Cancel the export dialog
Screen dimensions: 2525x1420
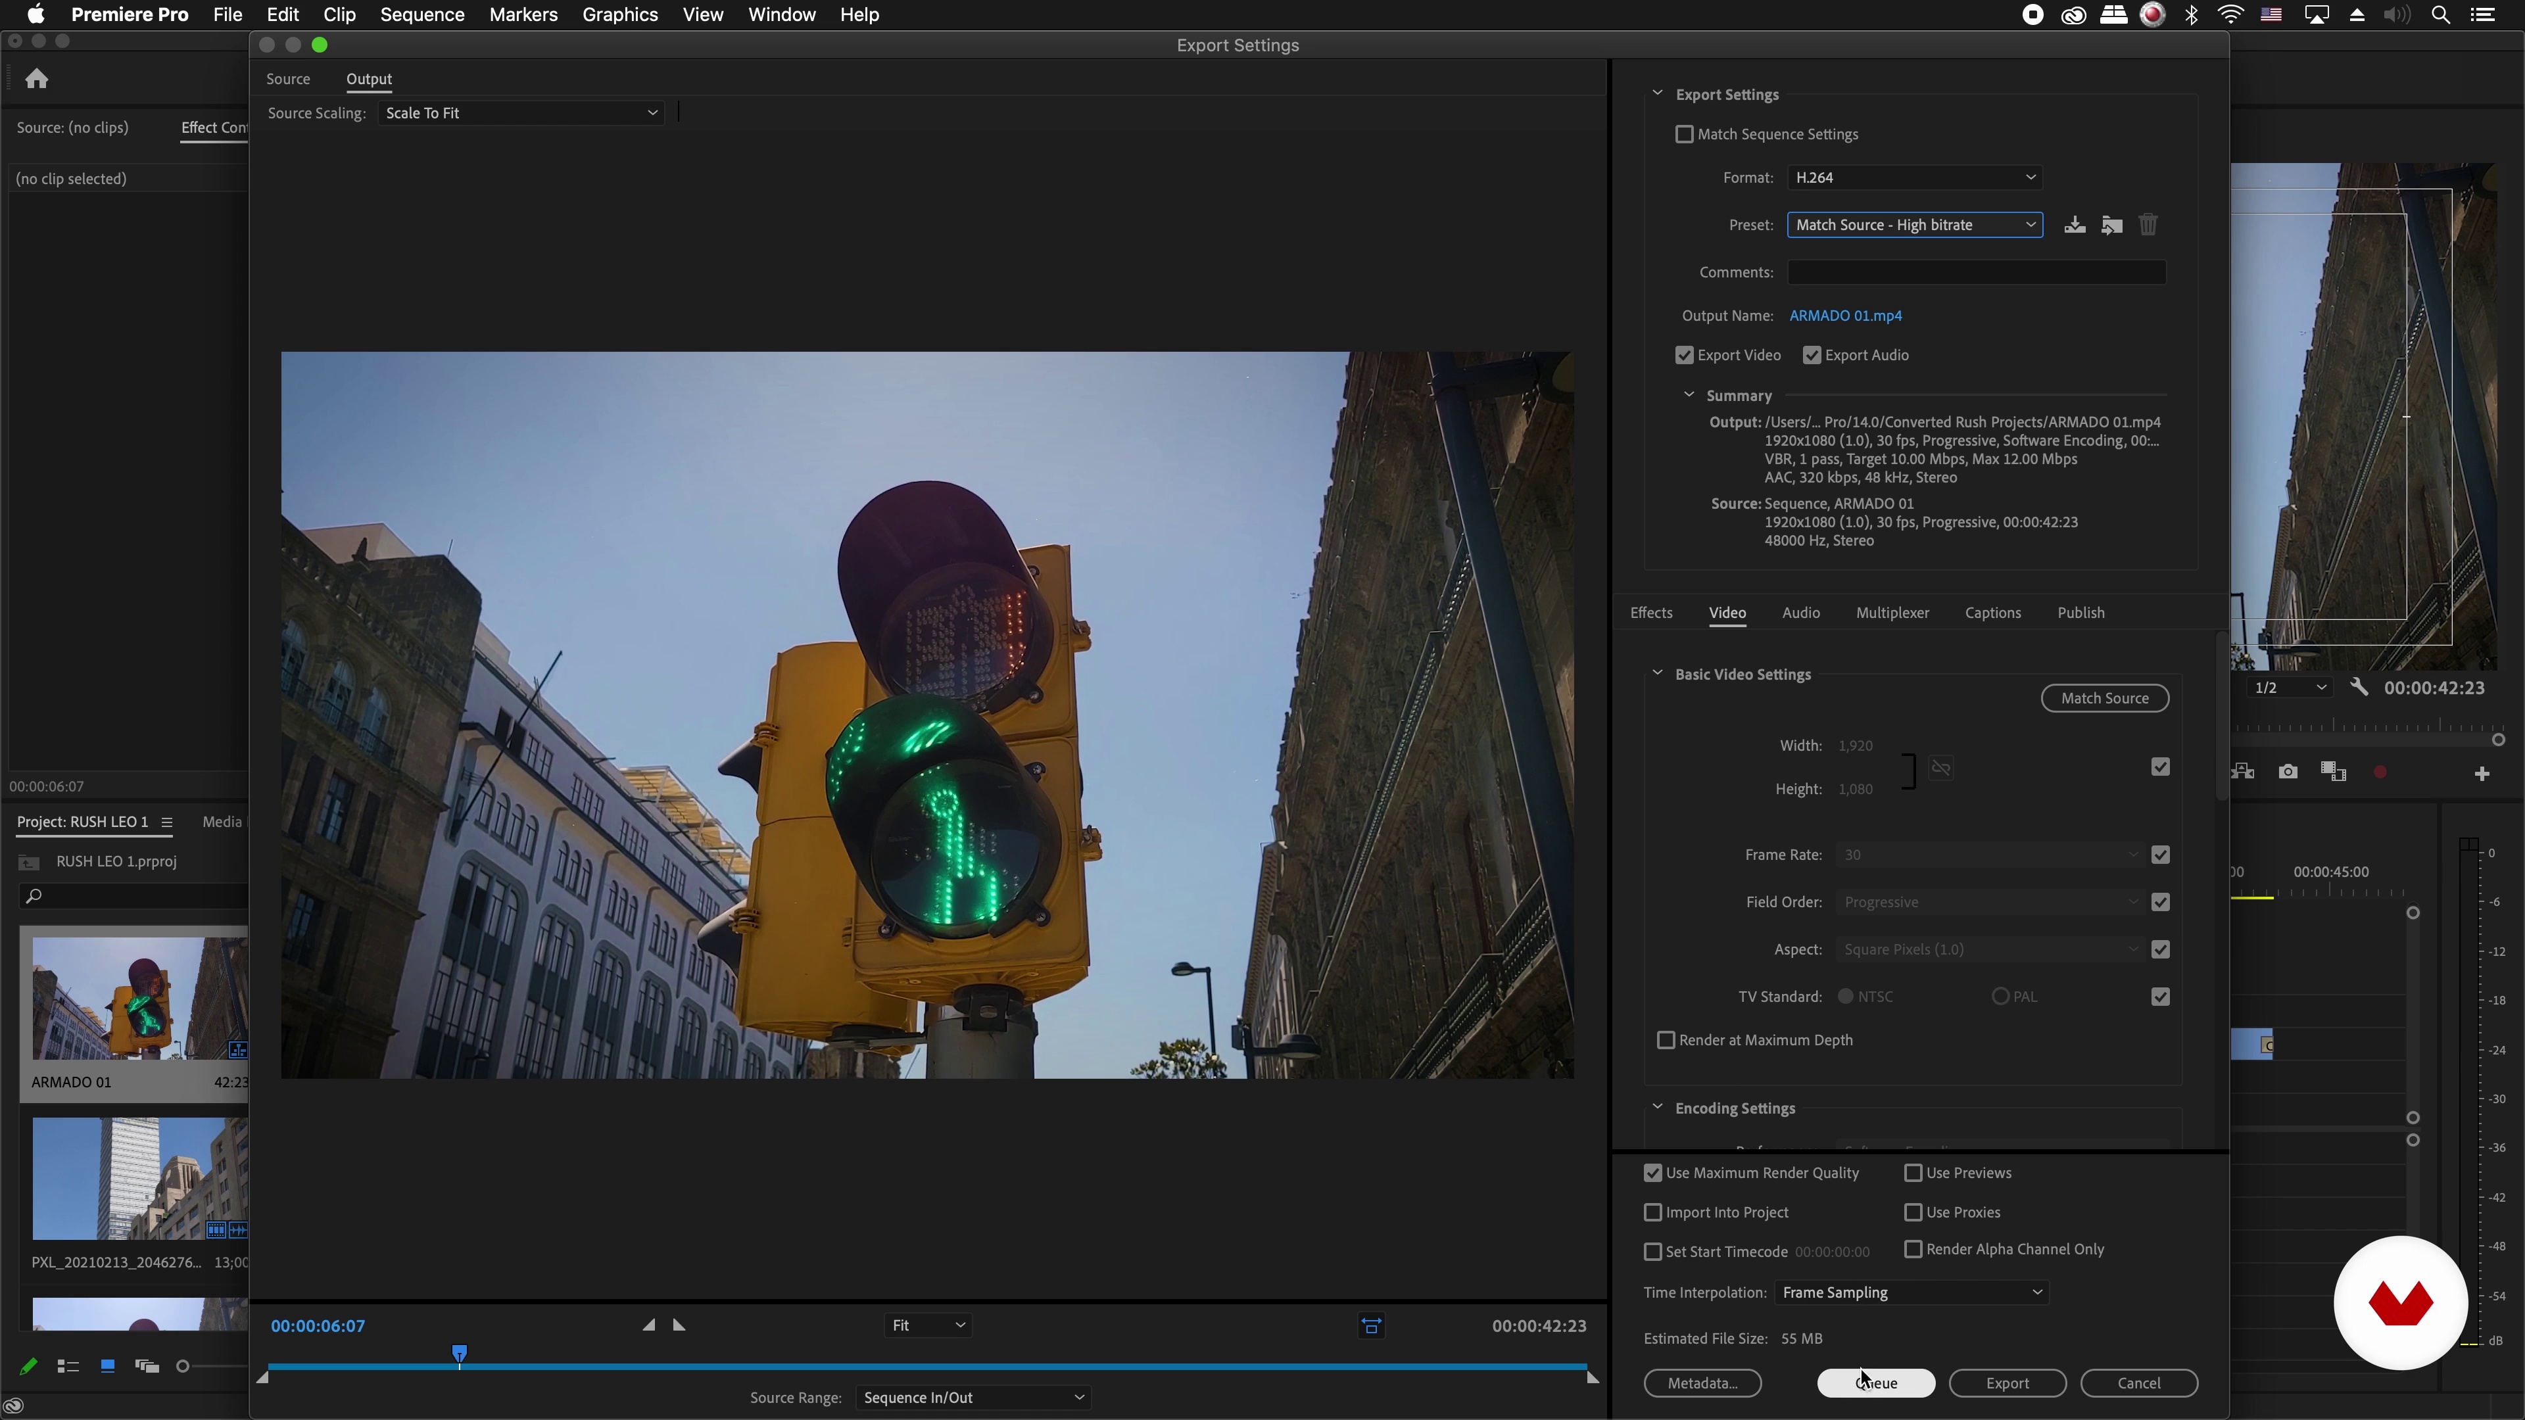tap(2139, 1383)
